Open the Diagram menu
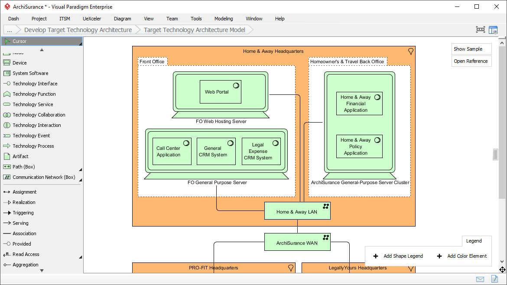The image size is (507, 285). click(x=123, y=19)
